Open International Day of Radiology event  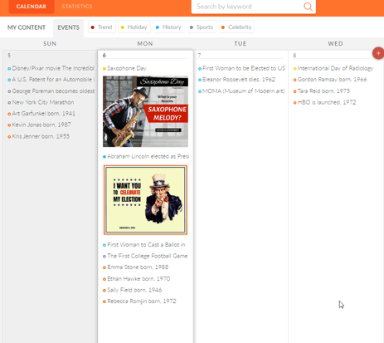333,68
